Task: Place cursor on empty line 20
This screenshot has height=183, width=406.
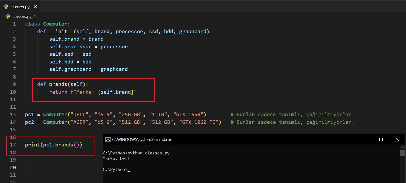Action: tap(63, 168)
